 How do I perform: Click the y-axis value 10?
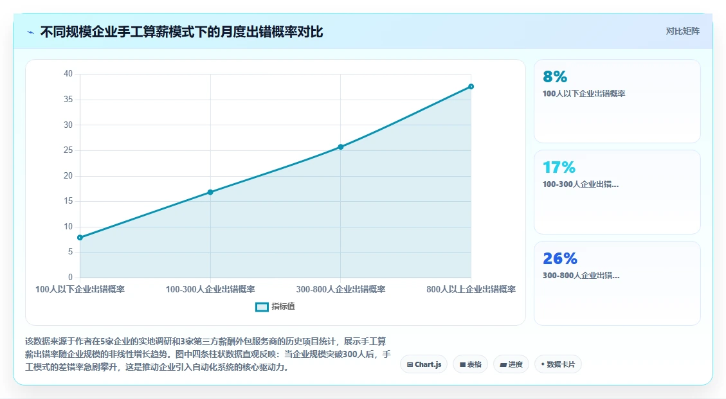(x=68, y=226)
